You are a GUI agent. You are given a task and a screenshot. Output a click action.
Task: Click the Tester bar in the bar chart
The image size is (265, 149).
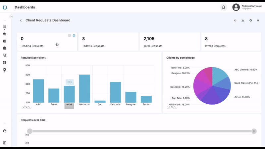(146, 99)
